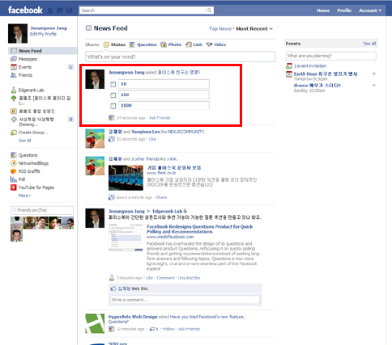Select News Feed in sidebar
Image resolution: width=392 pixels, height=345 pixels.
click(x=43, y=51)
